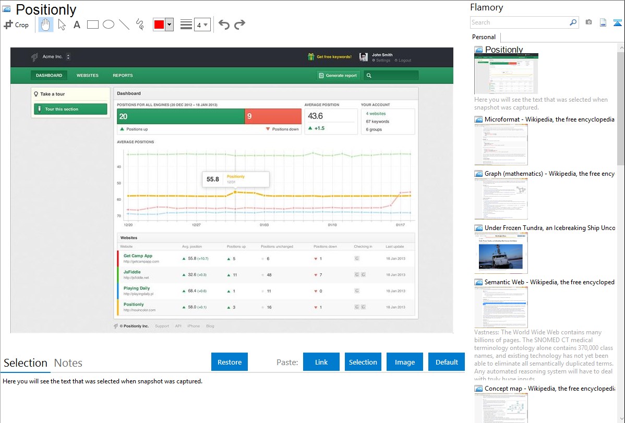The height and width of the screenshot is (423, 625).
Task: Open the Positionly snapshot thumbnail
Action: click(506, 74)
